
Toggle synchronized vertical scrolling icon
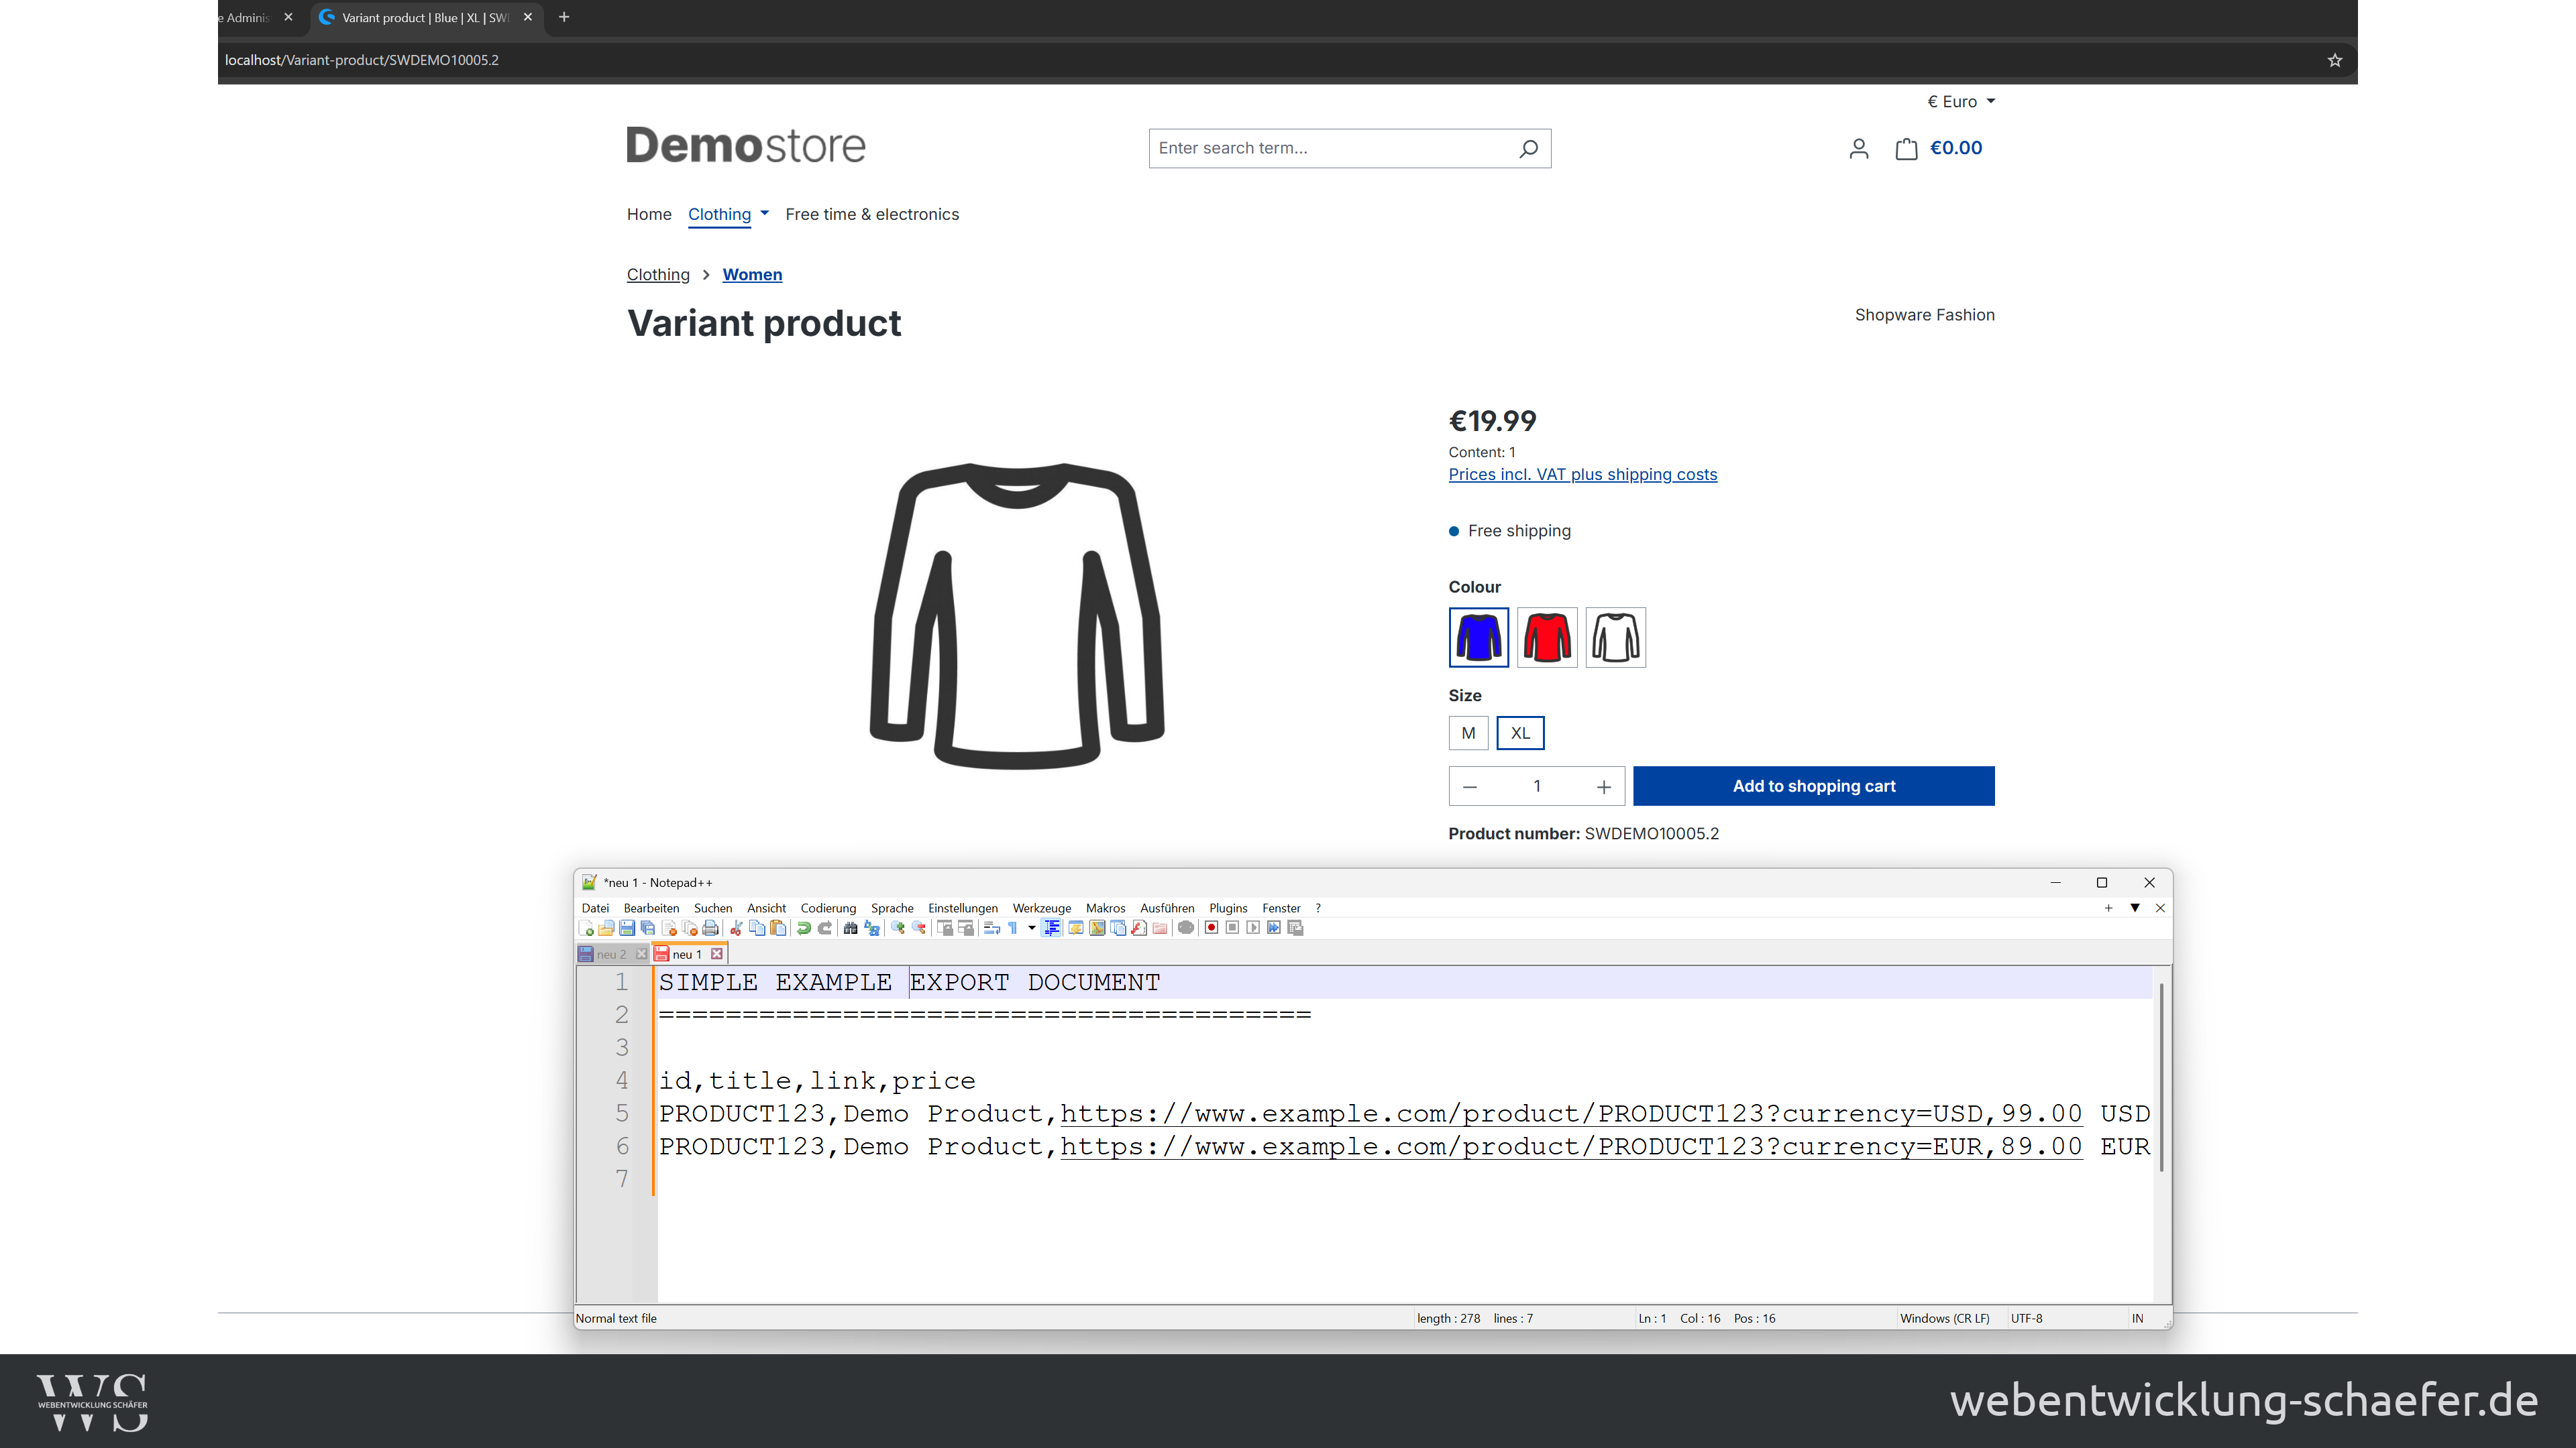point(945,927)
